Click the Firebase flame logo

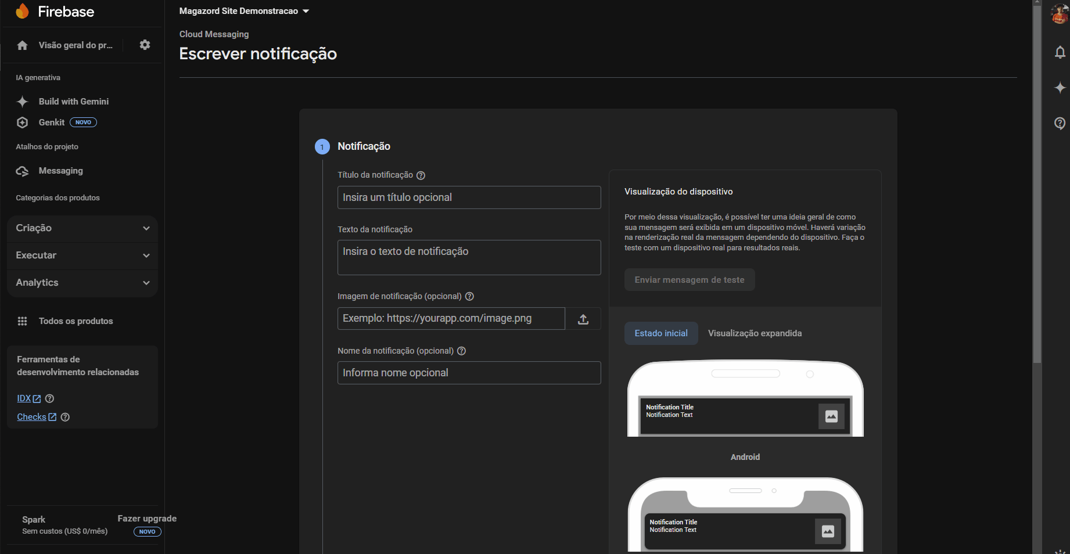23,11
